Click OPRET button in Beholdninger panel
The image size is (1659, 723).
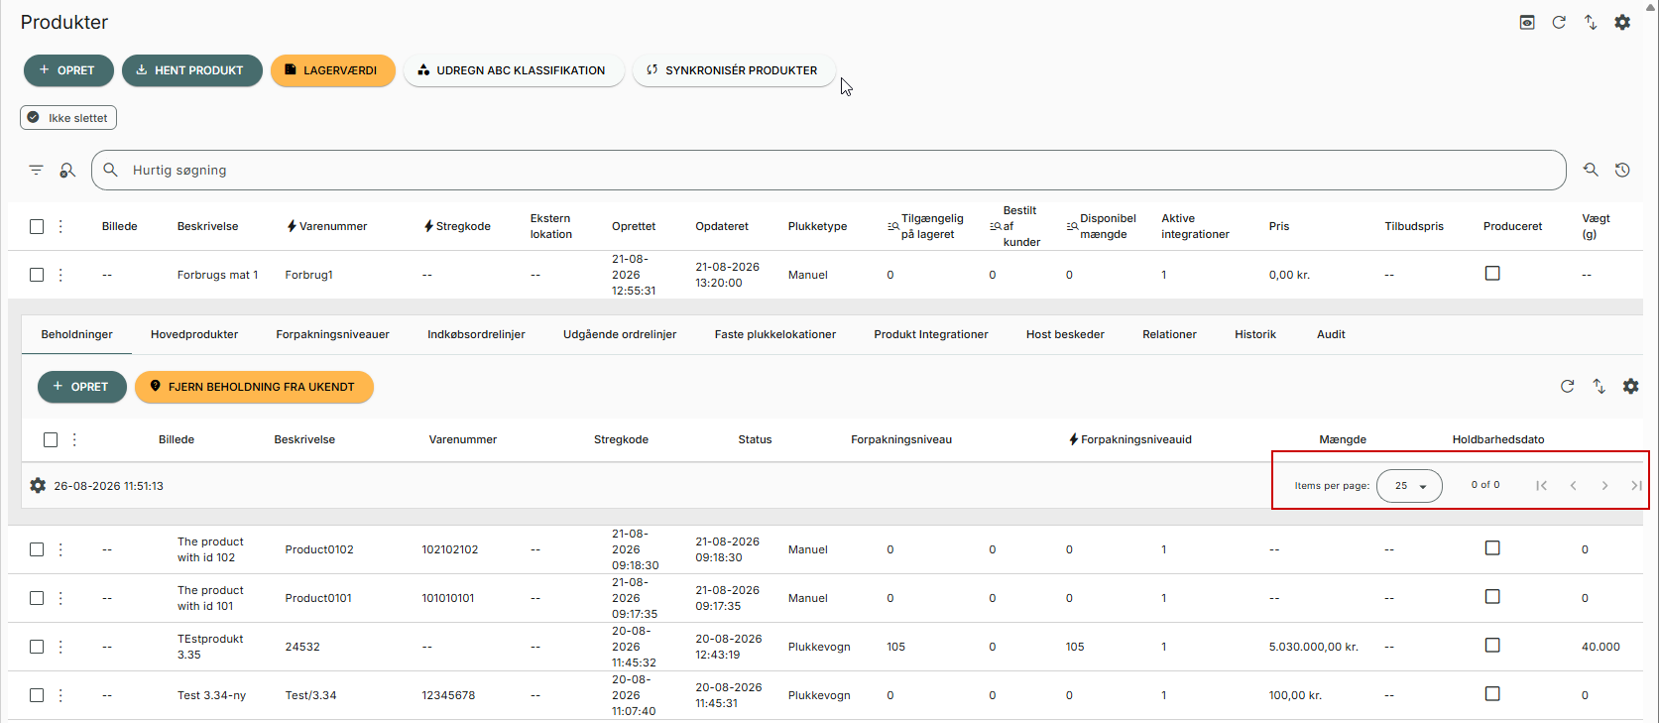pyautogui.click(x=82, y=387)
